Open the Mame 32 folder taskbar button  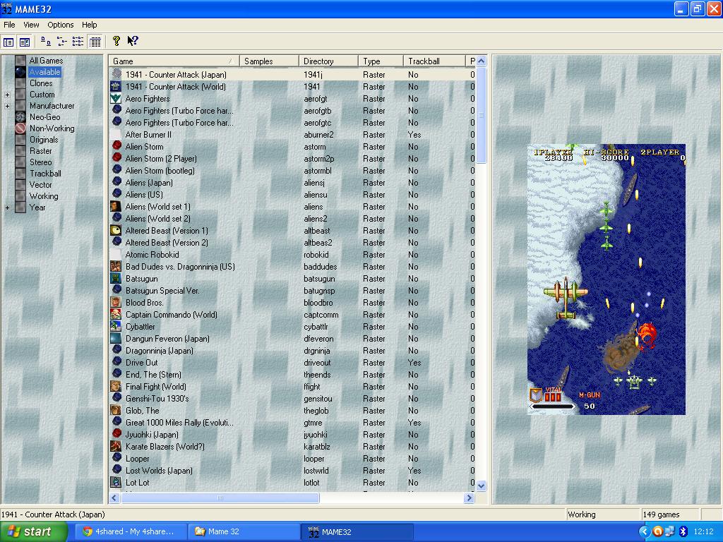click(x=244, y=532)
